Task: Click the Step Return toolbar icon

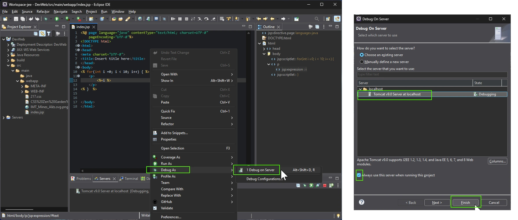Action: (x=213, y=19)
